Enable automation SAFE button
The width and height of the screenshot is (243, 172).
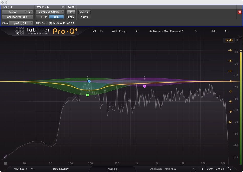click(71, 17)
